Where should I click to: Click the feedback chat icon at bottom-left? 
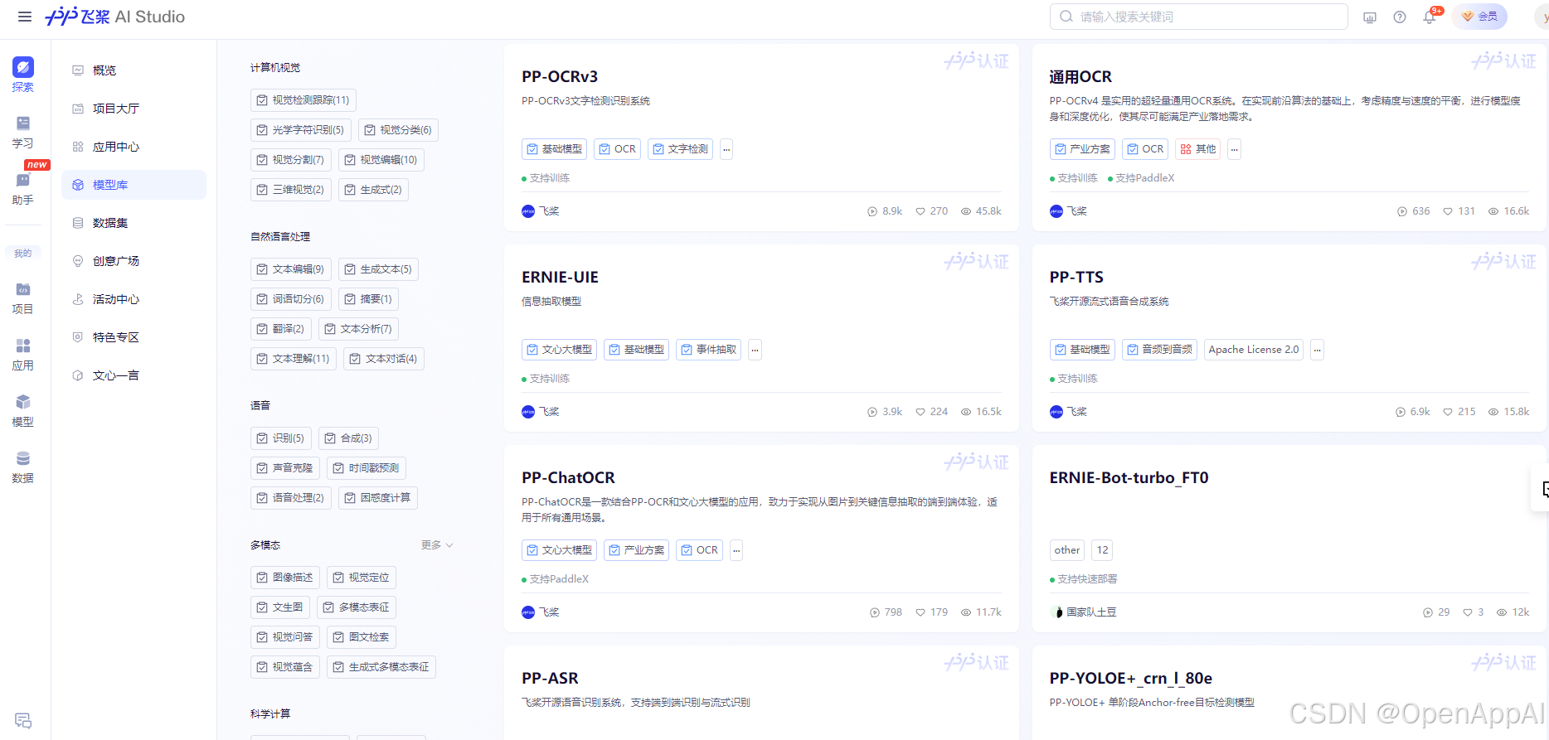pos(23,720)
